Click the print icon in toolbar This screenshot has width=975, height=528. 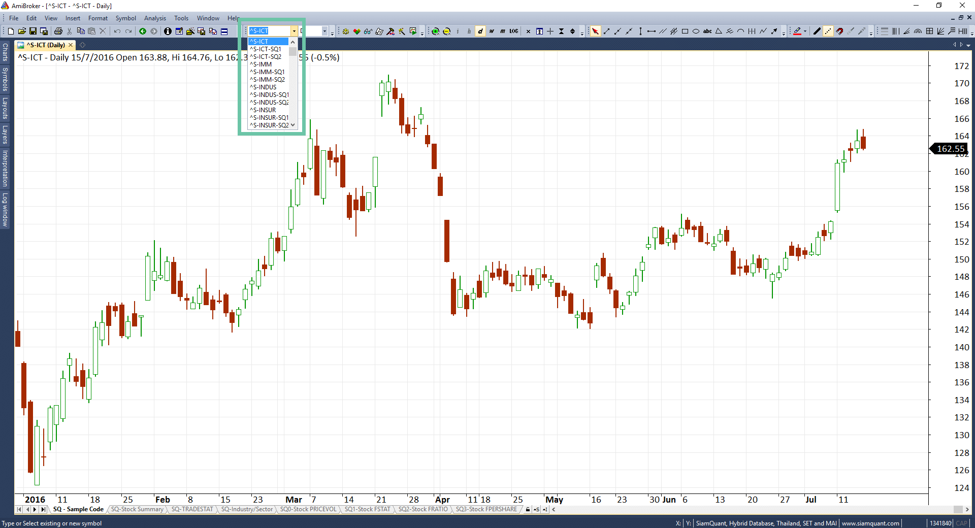(x=58, y=31)
